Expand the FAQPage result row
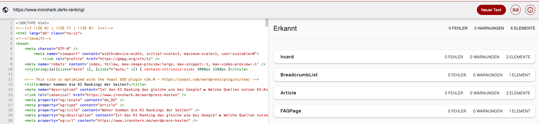Image resolution: width=539 pixels, height=124 pixels. coord(404,111)
